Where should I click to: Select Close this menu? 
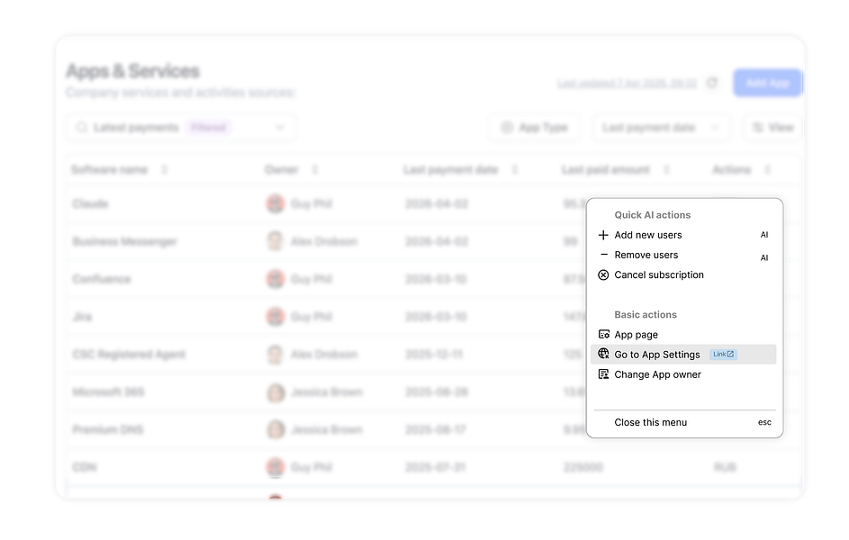(684, 422)
